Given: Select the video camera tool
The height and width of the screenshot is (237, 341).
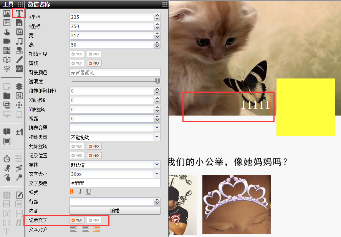Looking at the screenshot, I should (x=7, y=41).
